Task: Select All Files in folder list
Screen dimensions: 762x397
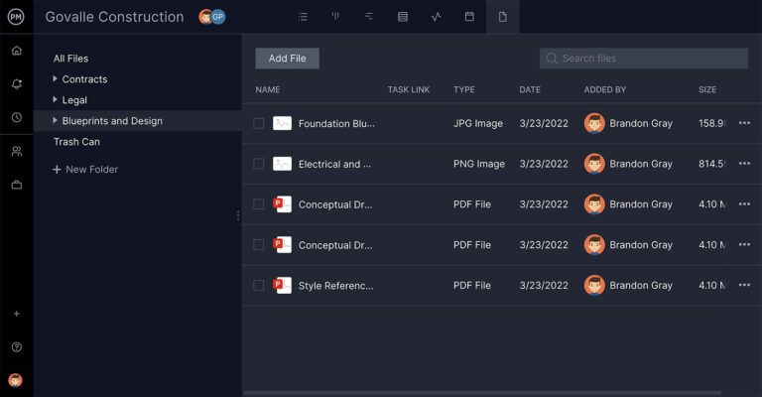Action: 70,59
